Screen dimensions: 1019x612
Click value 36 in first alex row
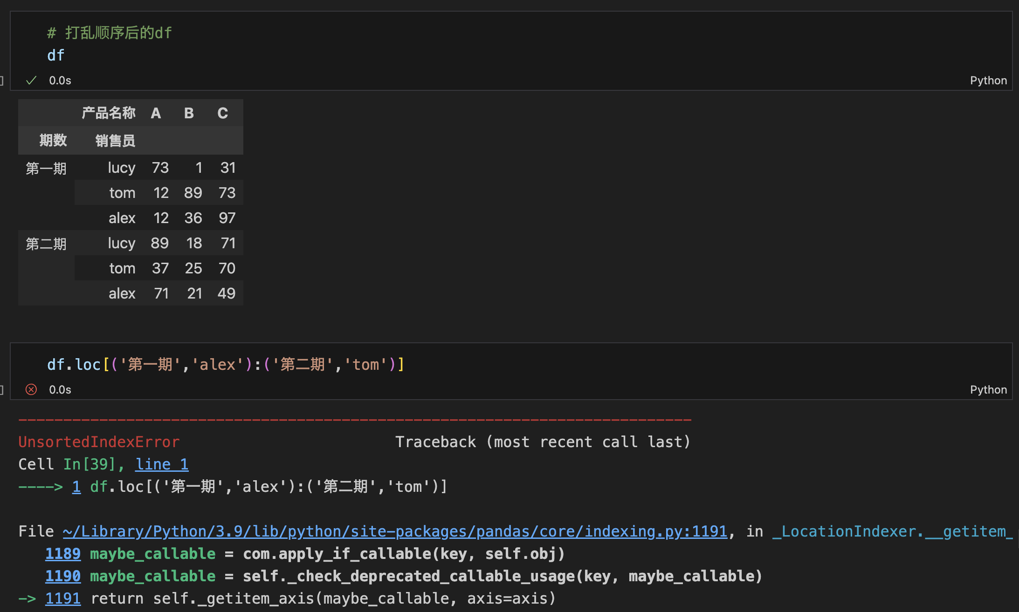click(x=193, y=218)
